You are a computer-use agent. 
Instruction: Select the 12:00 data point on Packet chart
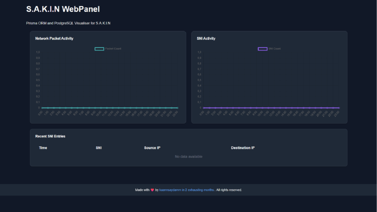(113, 108)
